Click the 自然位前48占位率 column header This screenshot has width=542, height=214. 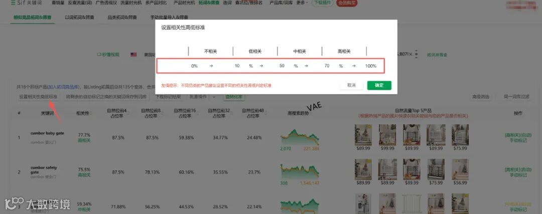pyautogui.click(x=254, y=114)
